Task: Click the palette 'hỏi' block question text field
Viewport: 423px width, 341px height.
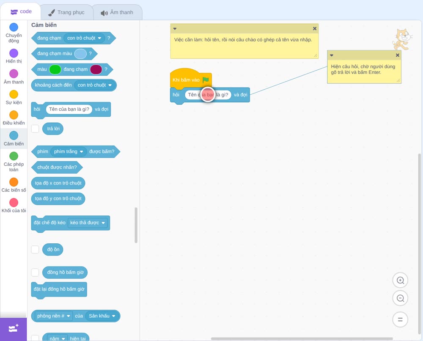Action: pyautogui.click(x=69, y=109)
